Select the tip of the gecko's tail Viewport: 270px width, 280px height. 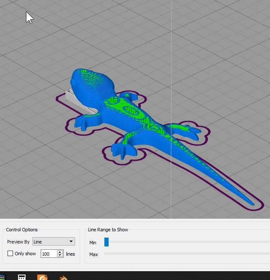(x=252, y=204)
